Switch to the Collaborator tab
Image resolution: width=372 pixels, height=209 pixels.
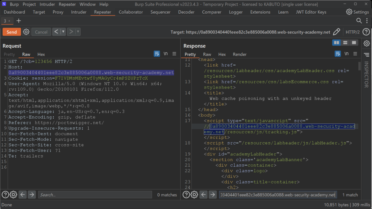point(131,12)
